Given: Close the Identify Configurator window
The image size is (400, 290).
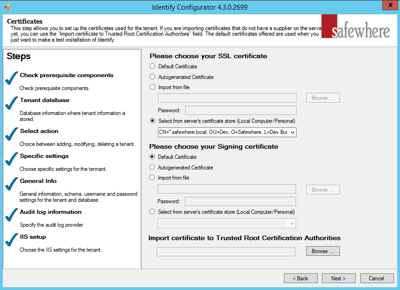Looking at the screenshot, I should (390, 5).
